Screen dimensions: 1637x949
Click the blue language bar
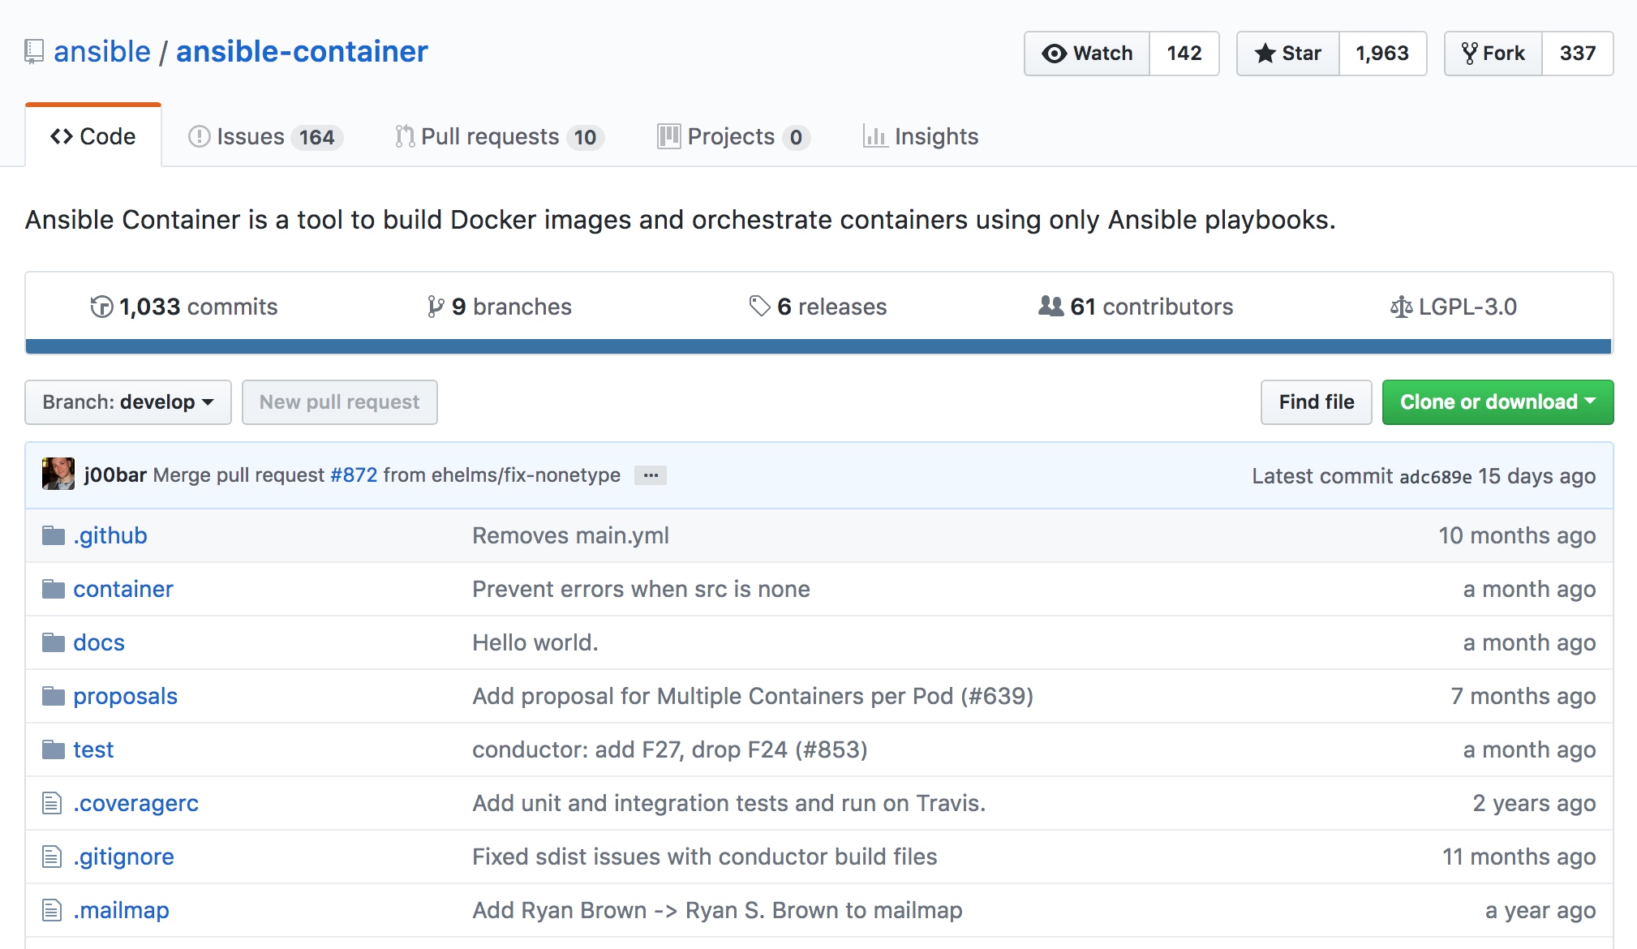click(x=818, y=346)
